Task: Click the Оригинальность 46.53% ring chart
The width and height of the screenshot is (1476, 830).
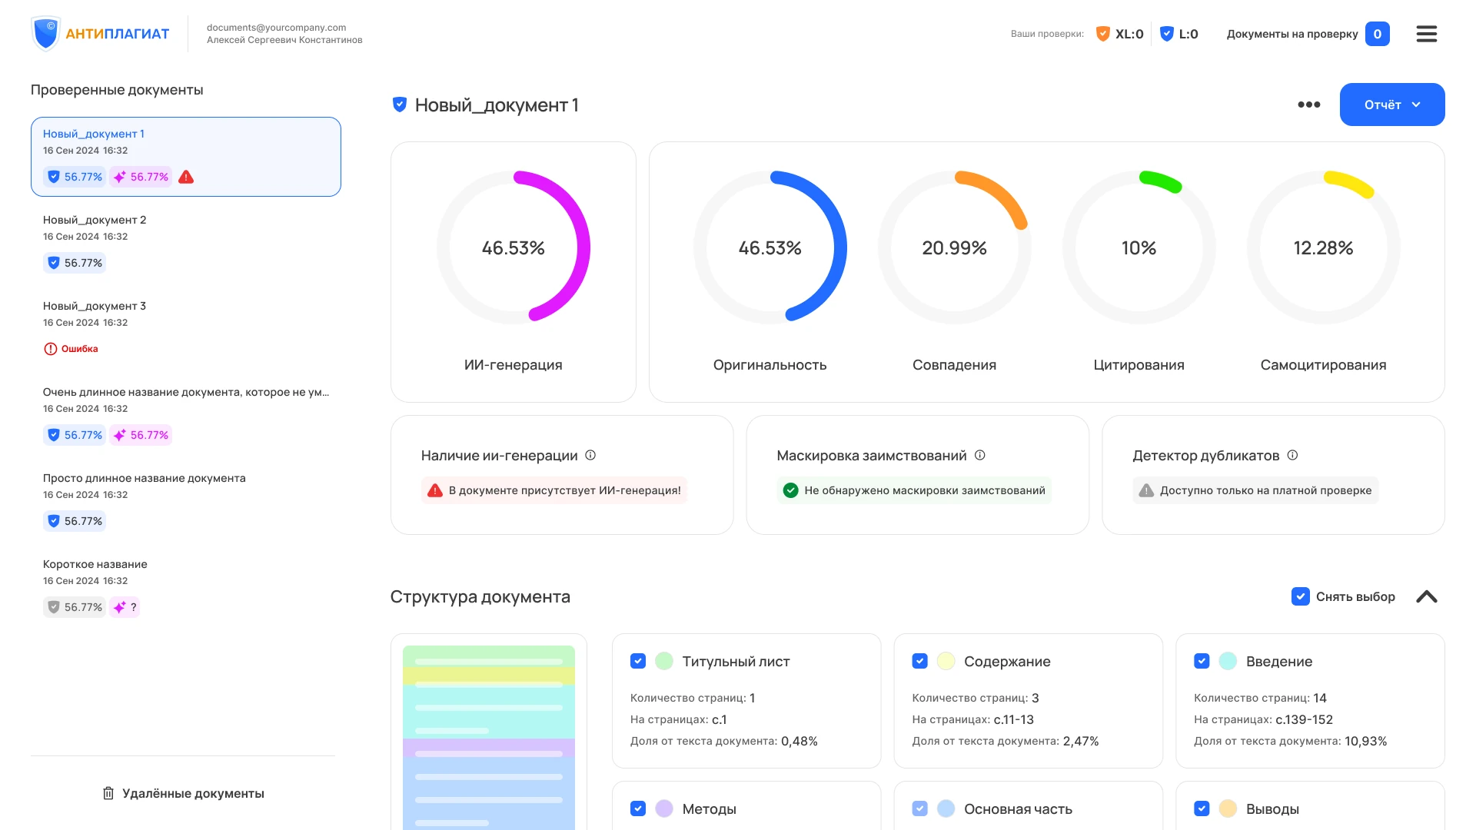Action: point(770,247)
